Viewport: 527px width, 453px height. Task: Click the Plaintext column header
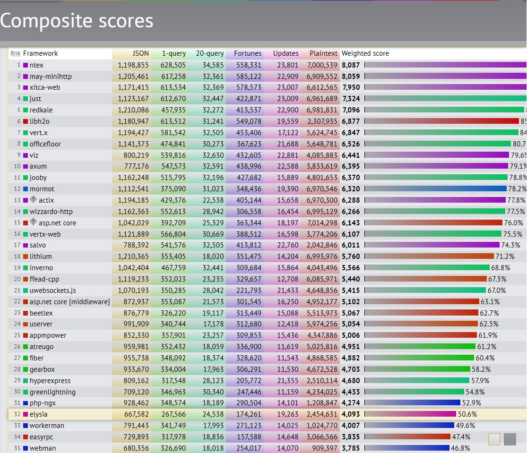pyautogui.click(x=323, y=53)
